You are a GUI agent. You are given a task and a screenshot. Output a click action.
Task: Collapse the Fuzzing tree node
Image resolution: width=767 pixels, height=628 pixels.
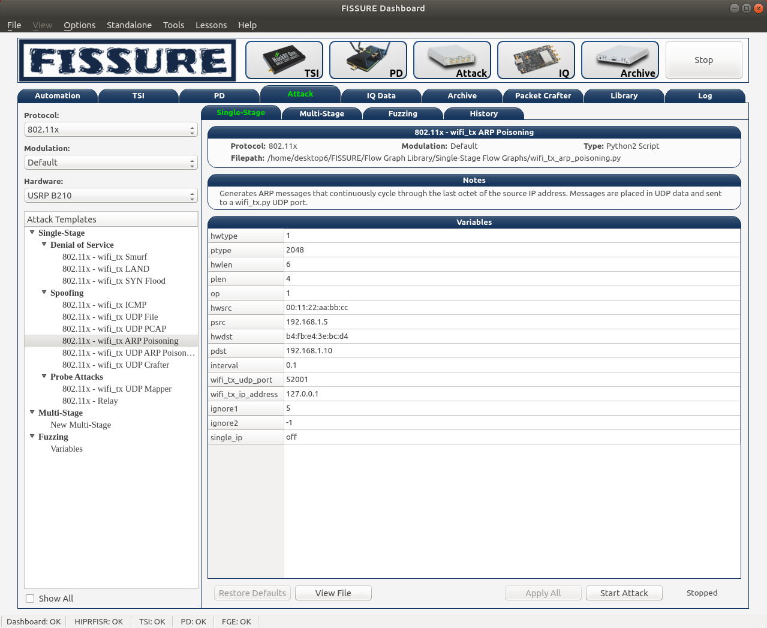click(x=32, y=436)
